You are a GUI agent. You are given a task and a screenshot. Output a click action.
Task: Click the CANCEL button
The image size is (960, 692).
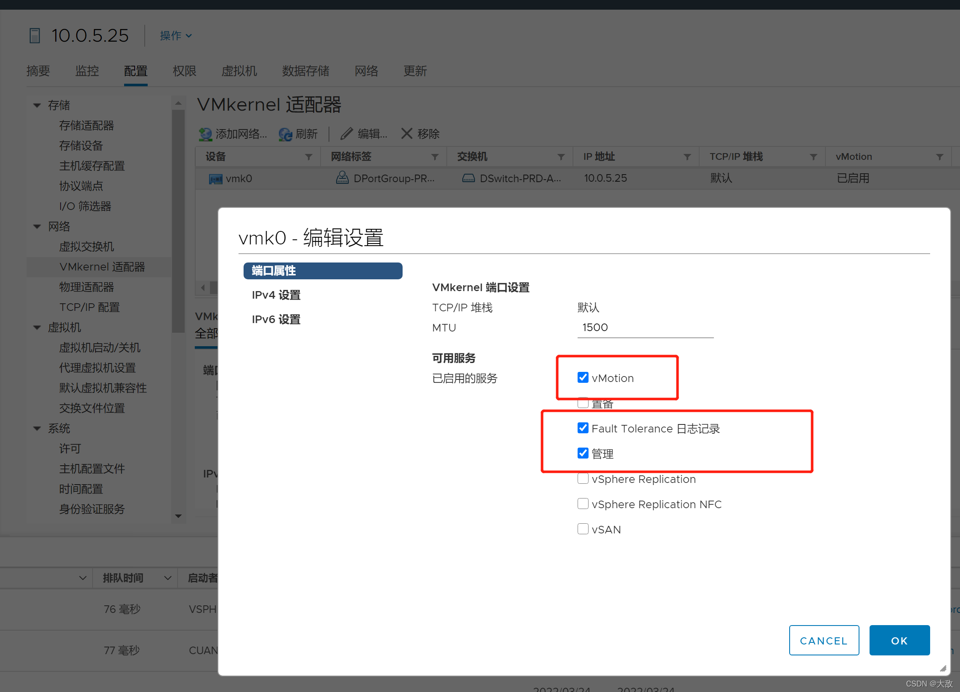[x=824, y=640]
